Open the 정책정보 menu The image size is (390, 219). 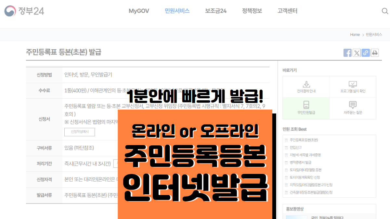[x=252, y=11]
